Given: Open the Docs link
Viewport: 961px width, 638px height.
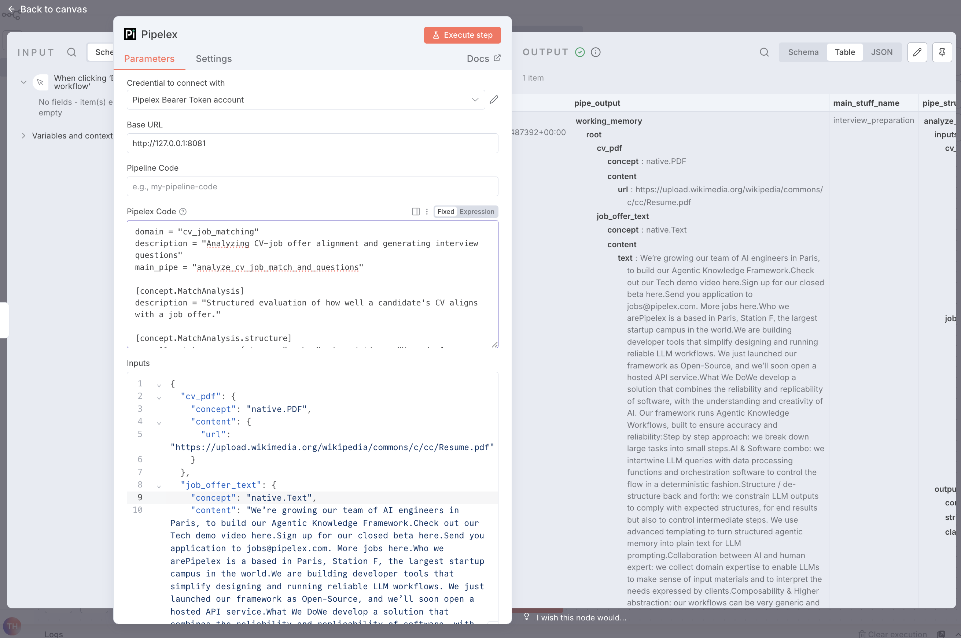Looking at the screenshot, I should click(x=483, y=59).
